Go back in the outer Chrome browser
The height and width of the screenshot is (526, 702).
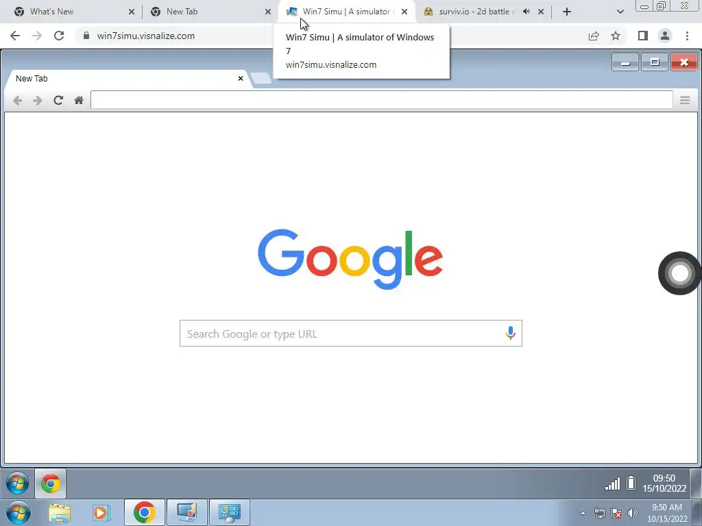(x=15, y=36)
